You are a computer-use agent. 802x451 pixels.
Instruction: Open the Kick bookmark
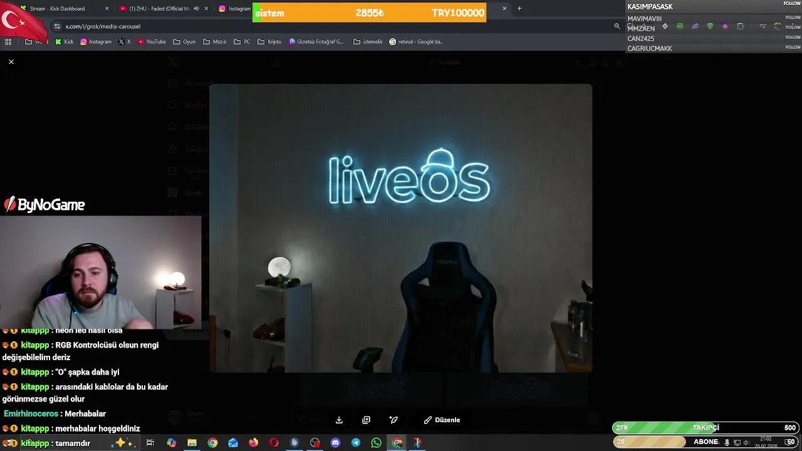64,42
